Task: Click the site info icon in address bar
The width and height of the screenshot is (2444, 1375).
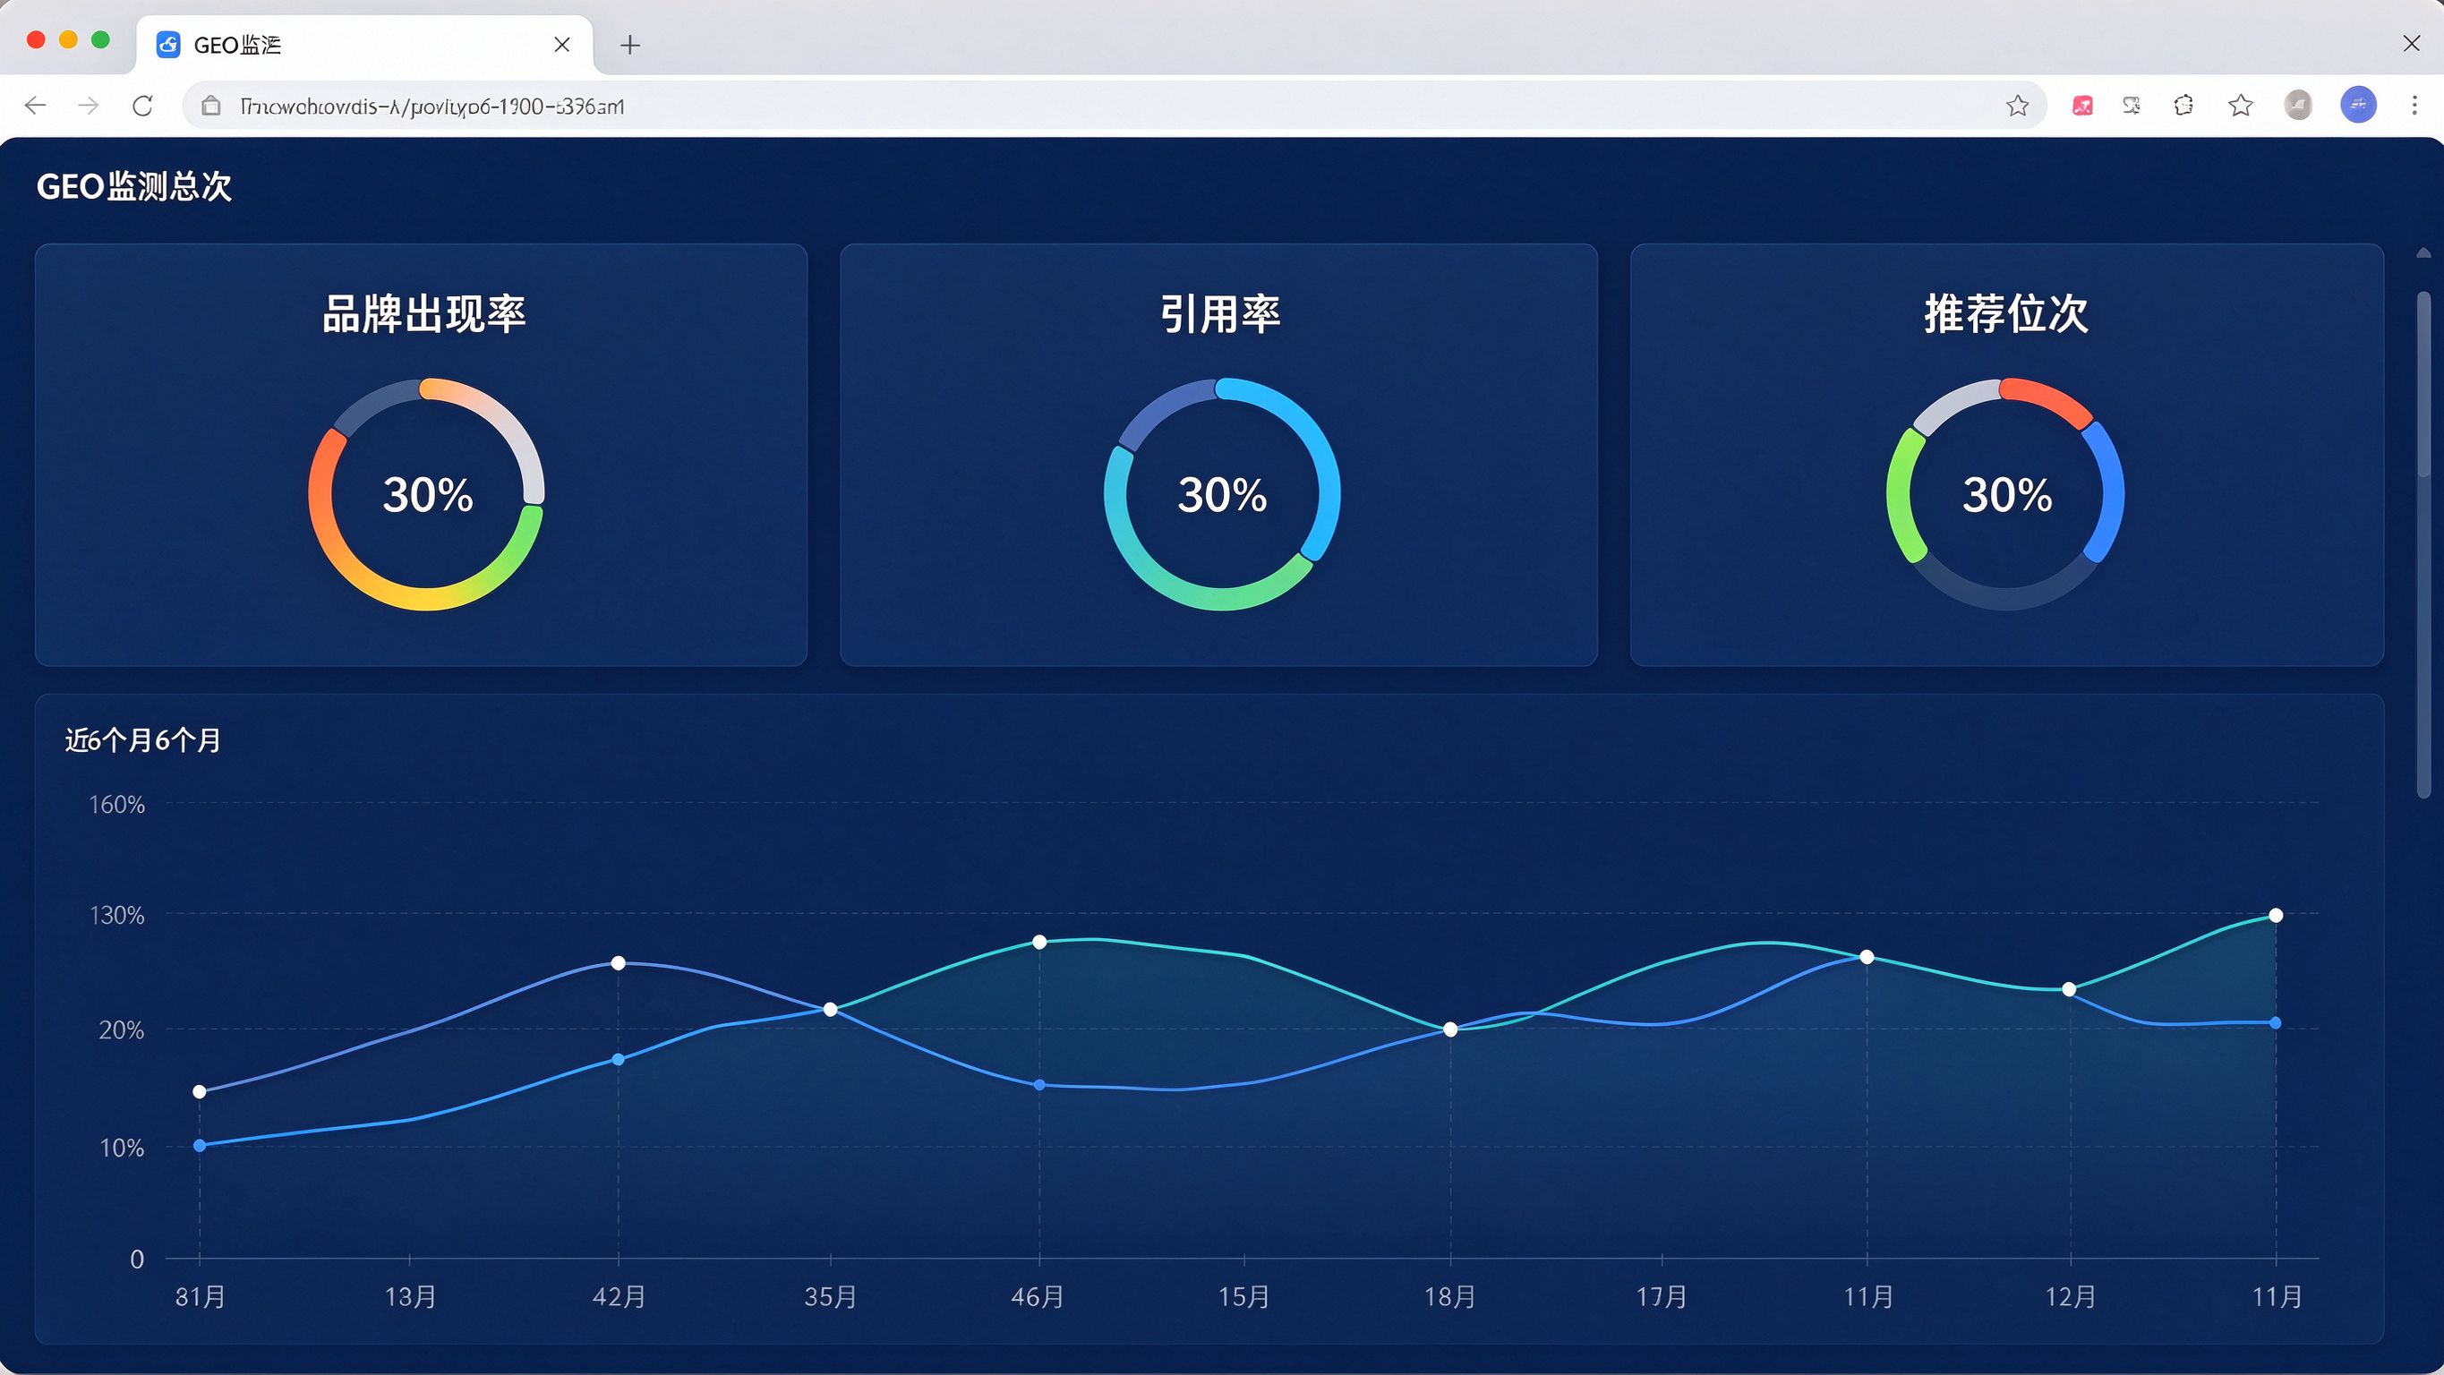Action: tap(210, 107)
